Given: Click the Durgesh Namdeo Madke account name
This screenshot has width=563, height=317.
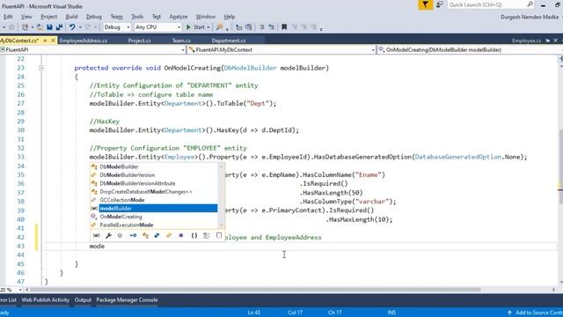Looking at the screenshot, I should coord(530,17).
